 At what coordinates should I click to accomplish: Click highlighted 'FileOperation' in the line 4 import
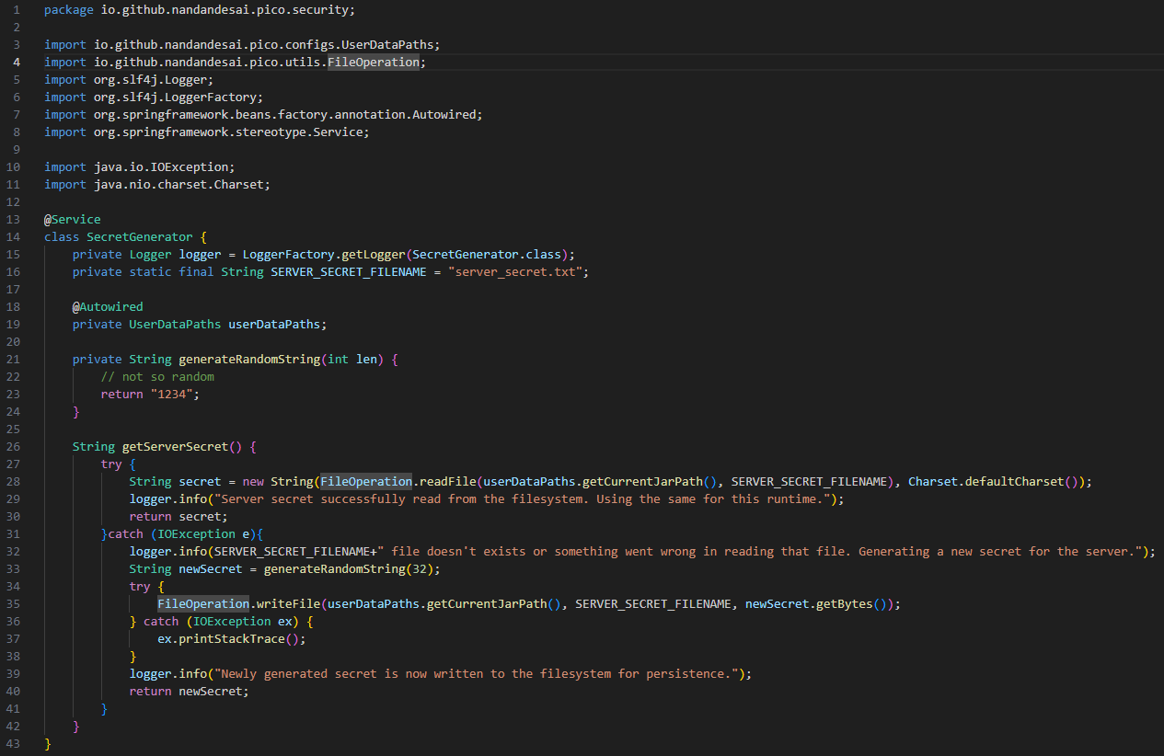[x=373, y=63]
